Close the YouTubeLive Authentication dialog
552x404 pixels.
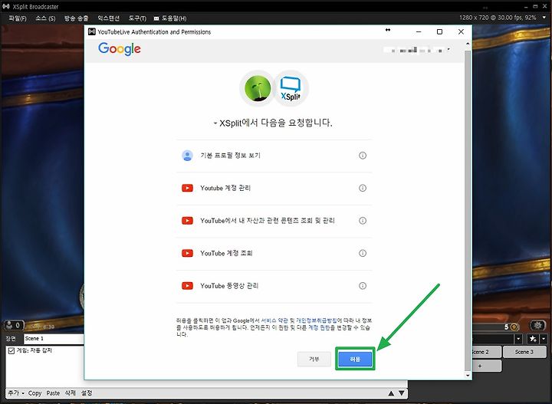click(461, 31)
